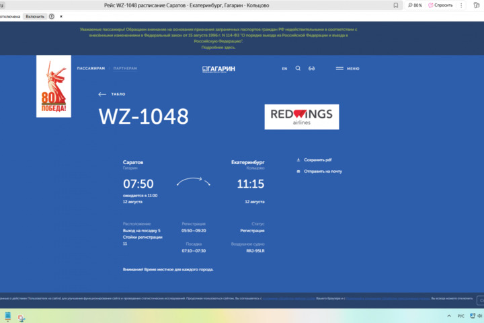Expand the system tray hidden icons chevron

point(449,316)
